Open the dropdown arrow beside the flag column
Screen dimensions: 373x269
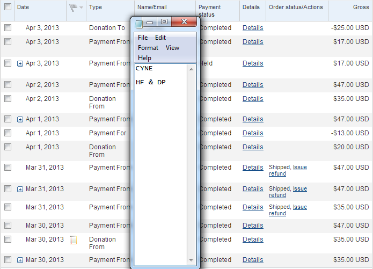click(x=81, y=8)
